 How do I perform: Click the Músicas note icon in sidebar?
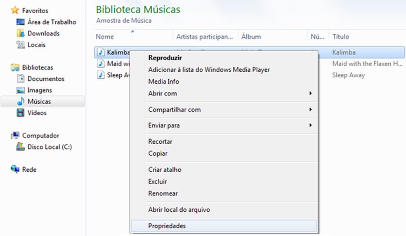[21, 101]
